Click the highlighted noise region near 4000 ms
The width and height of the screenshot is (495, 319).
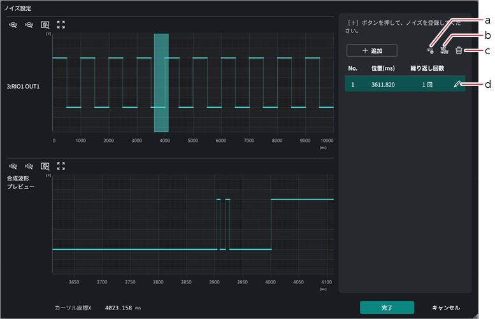[161, 83]
